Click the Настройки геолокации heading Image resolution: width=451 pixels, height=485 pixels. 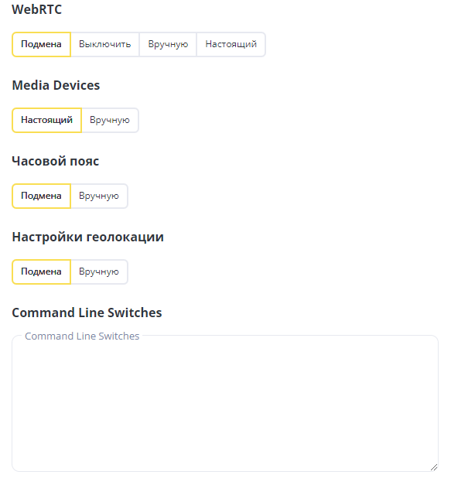pyautogui.click(x=88, y=237)
